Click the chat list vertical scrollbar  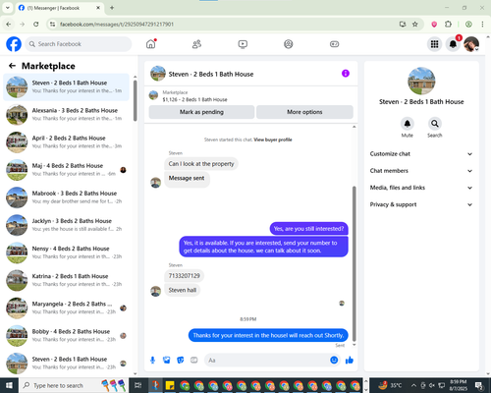click(x=135, y=100)
